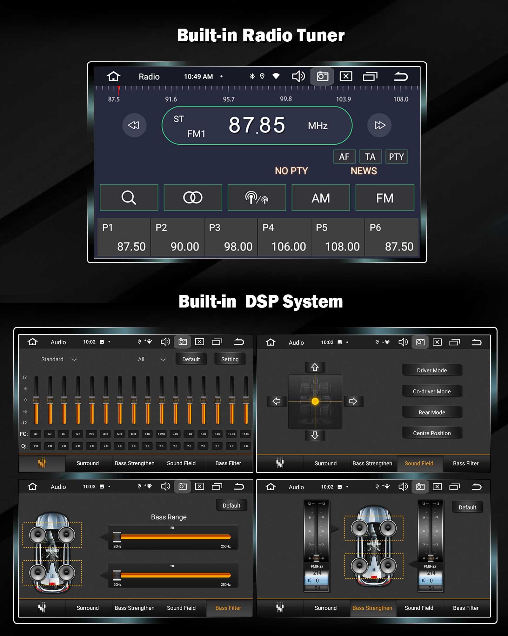
Task: Click the up arrow in Sound Field
Action: tap(315, 367)
